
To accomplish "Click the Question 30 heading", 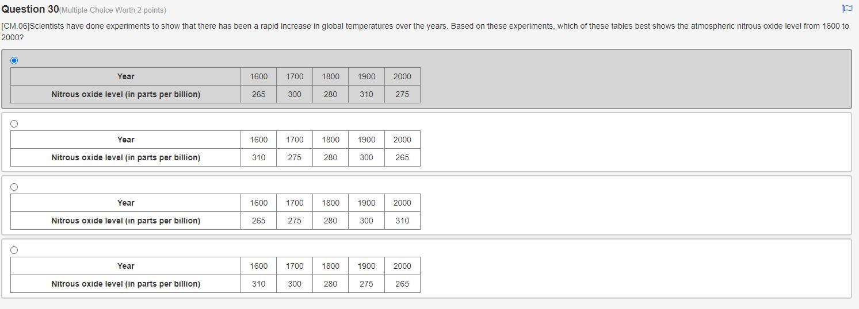I will click(x=30, y=9).
